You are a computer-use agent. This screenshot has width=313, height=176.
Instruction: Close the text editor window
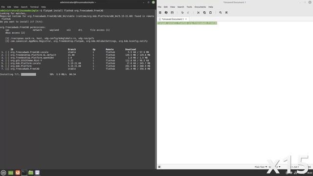(x=310, y=2)
